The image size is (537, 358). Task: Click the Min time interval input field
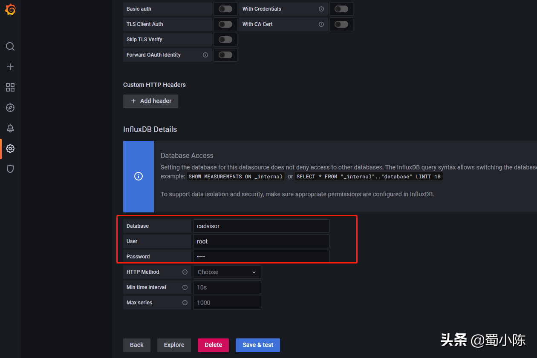[x=227, y=287]
